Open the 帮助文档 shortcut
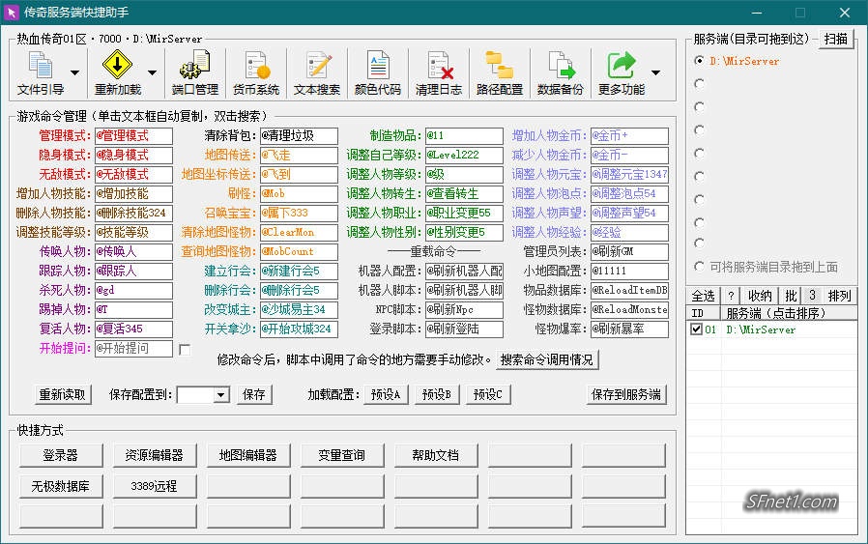Screen dimensions: 868x544 [x=436, y=455]
